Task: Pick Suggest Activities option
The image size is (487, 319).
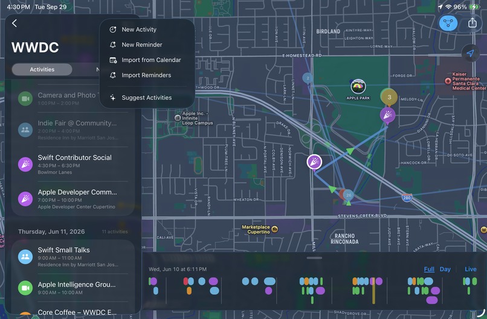Action: point(147,98)
